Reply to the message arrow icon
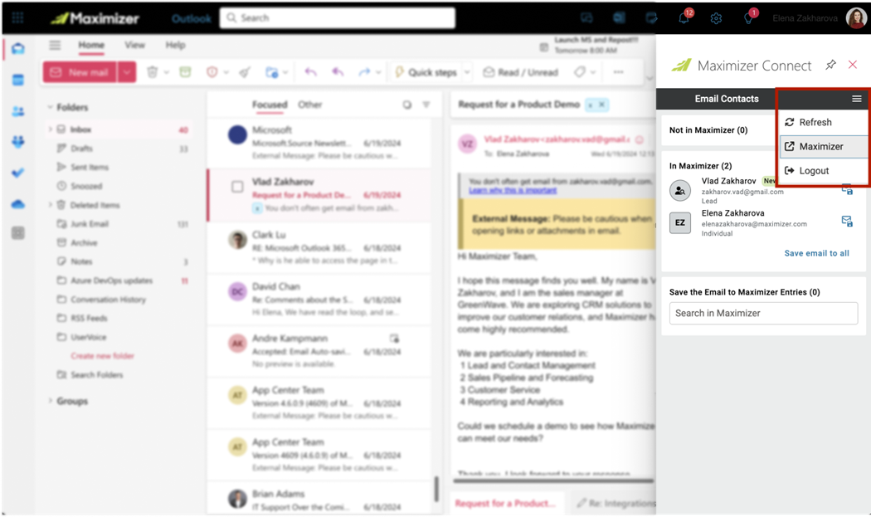Screen dimensions: 871x517 tap(310, 72)
